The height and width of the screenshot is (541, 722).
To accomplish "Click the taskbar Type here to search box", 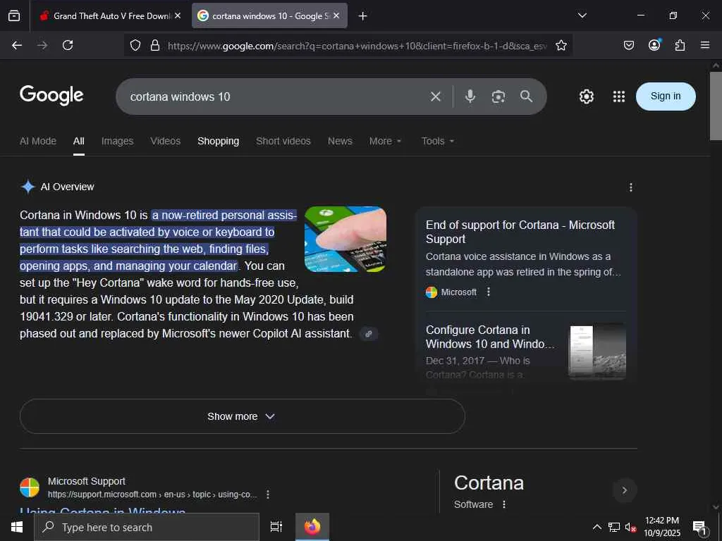I will [x=147, y=527].
